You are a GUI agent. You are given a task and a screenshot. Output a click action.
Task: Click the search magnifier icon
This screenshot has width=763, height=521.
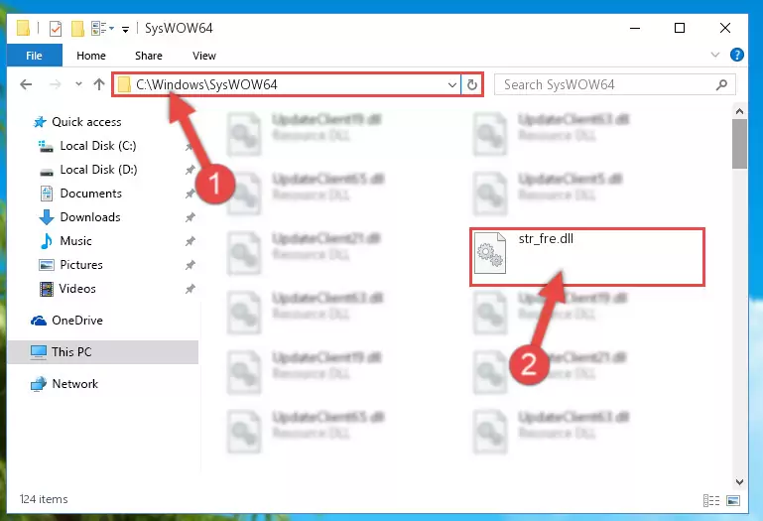coord(721,84)
